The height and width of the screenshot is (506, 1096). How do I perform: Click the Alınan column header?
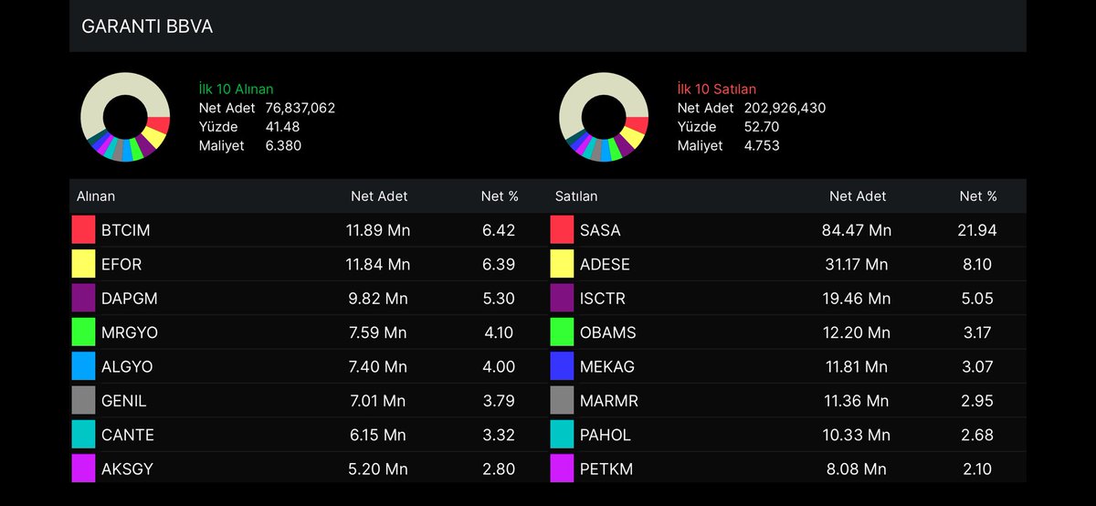click(x=96, y=196)
